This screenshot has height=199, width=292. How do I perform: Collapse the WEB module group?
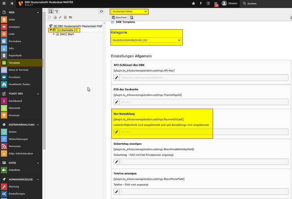pyautogui.click(x=38, y=13)
